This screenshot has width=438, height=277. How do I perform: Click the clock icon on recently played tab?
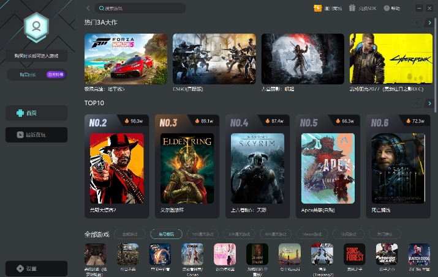(x=20, y=135)
